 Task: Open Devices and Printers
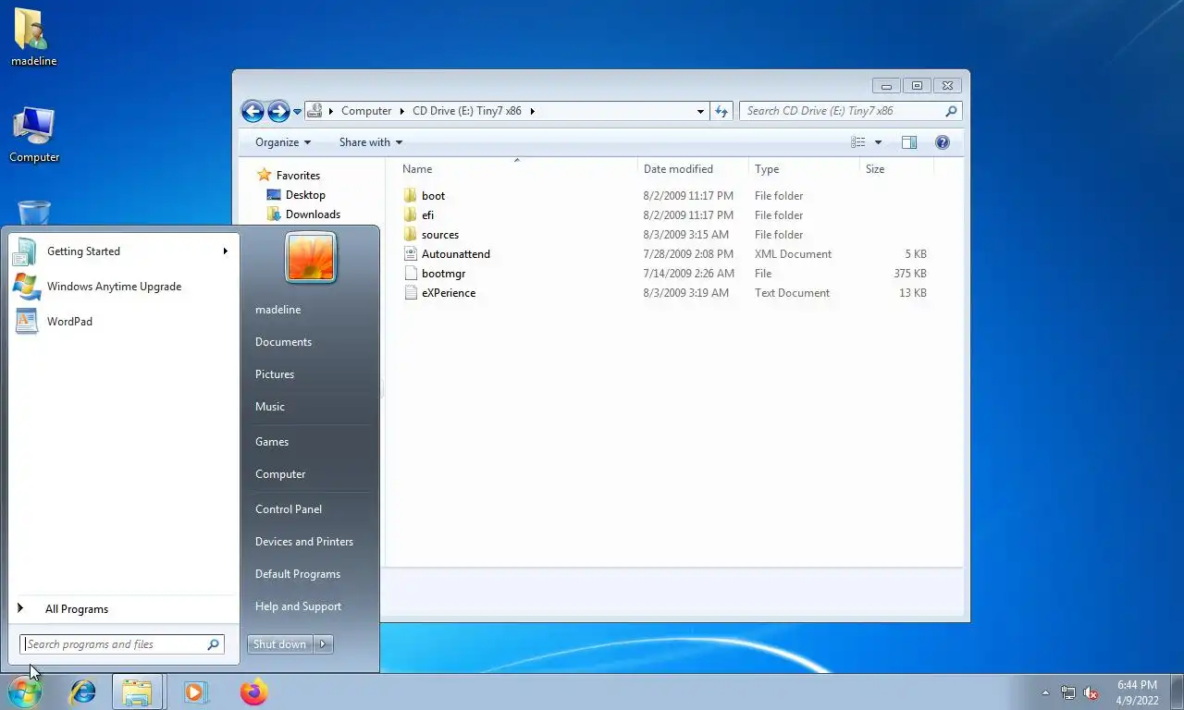[304, 542]
